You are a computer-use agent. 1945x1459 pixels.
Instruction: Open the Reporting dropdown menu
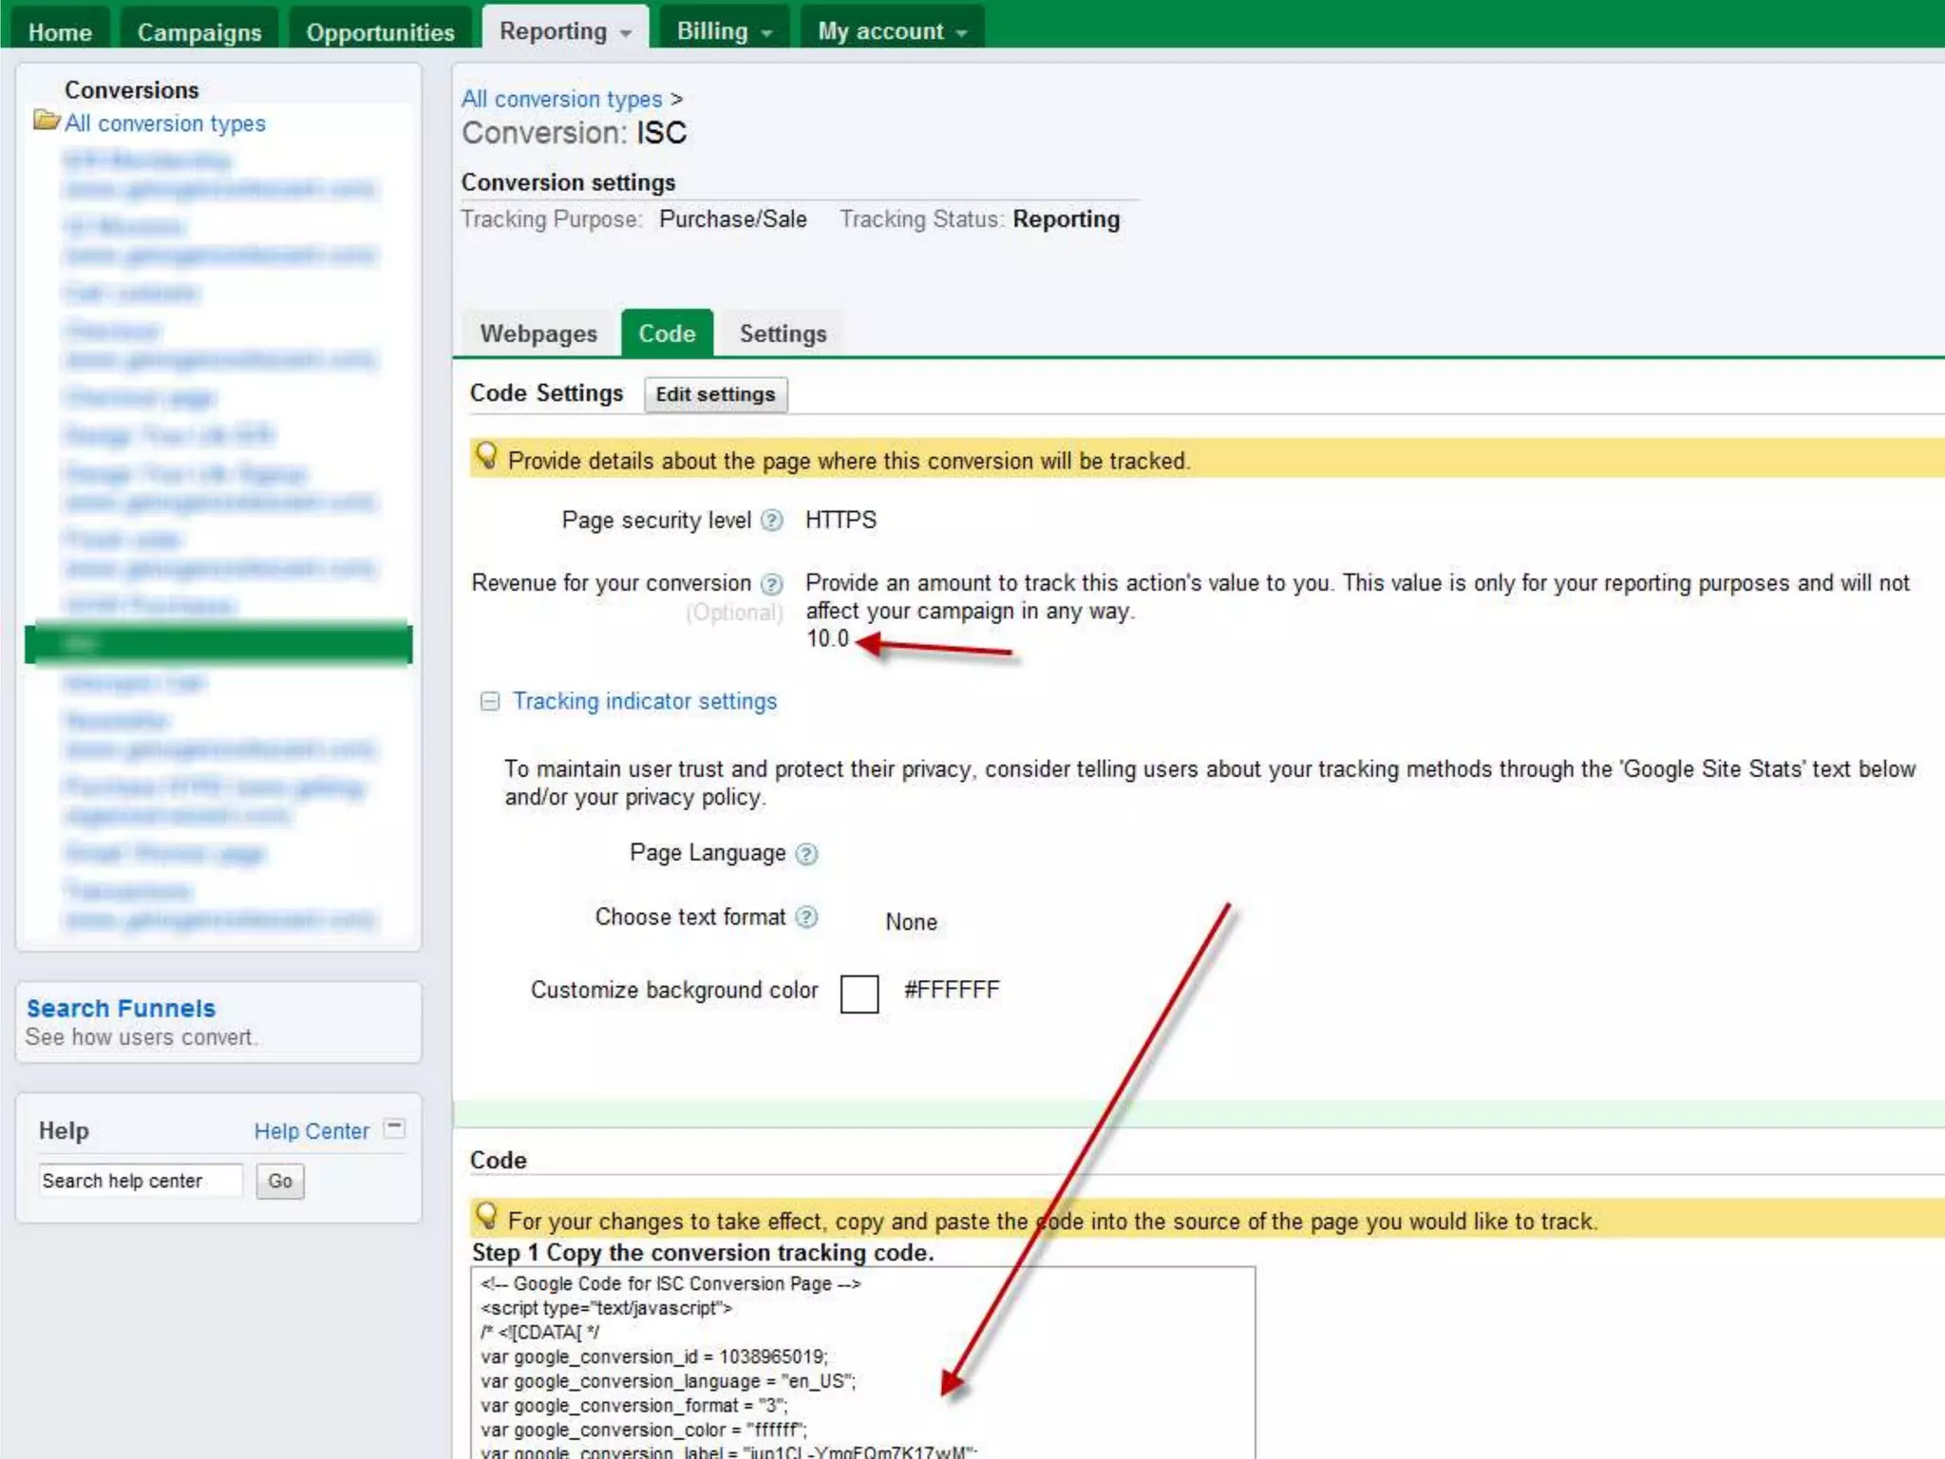tap(565, 31)
